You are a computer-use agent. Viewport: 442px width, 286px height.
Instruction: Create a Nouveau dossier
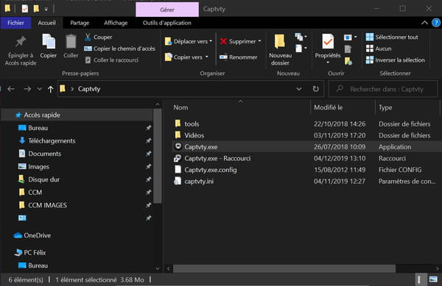click(x=280, y=50)
